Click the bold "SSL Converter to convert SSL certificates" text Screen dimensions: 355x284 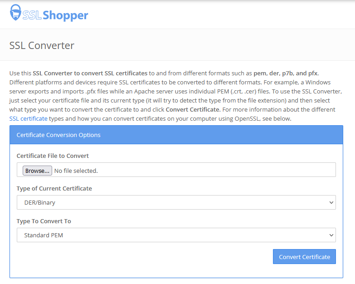[90, 73]
